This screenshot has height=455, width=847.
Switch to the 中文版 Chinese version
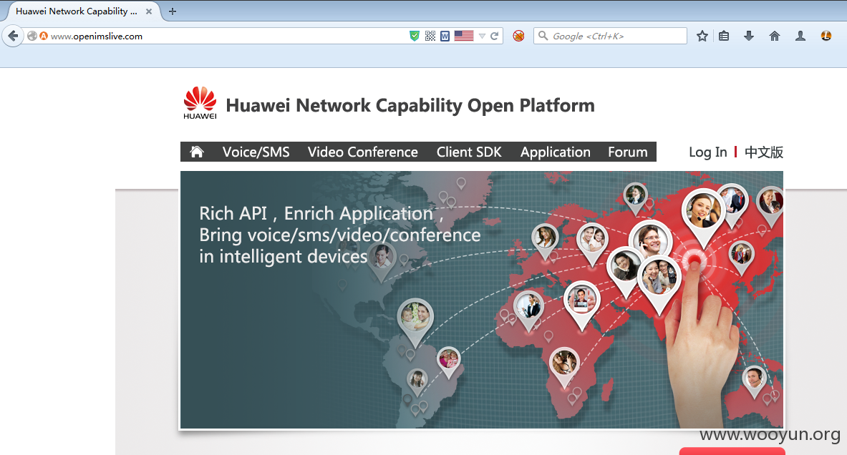[x=764, y=152]
